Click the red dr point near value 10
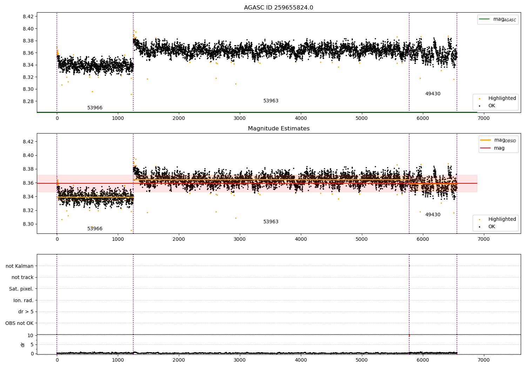 (x=409, y=336)
